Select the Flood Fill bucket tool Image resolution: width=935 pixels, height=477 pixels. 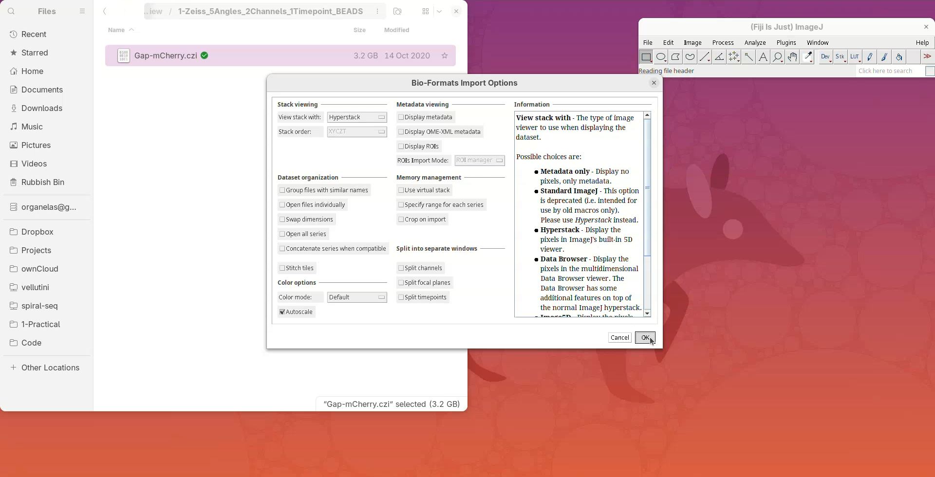[x=899, y=57]
